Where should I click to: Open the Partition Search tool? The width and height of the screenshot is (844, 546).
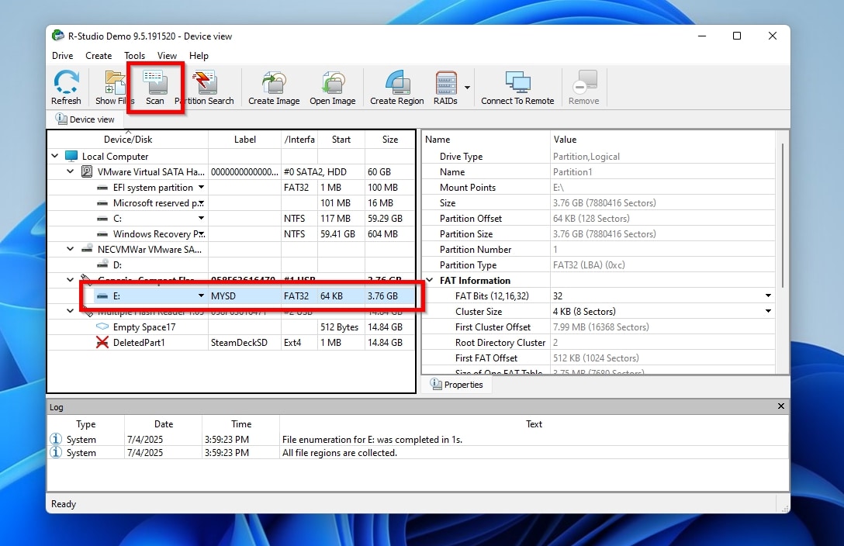pyautogui.click(x=205, y=87)
